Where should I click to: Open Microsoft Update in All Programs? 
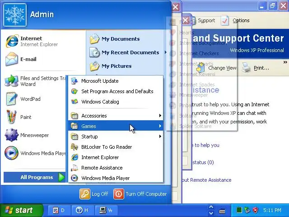coord(116,81)
